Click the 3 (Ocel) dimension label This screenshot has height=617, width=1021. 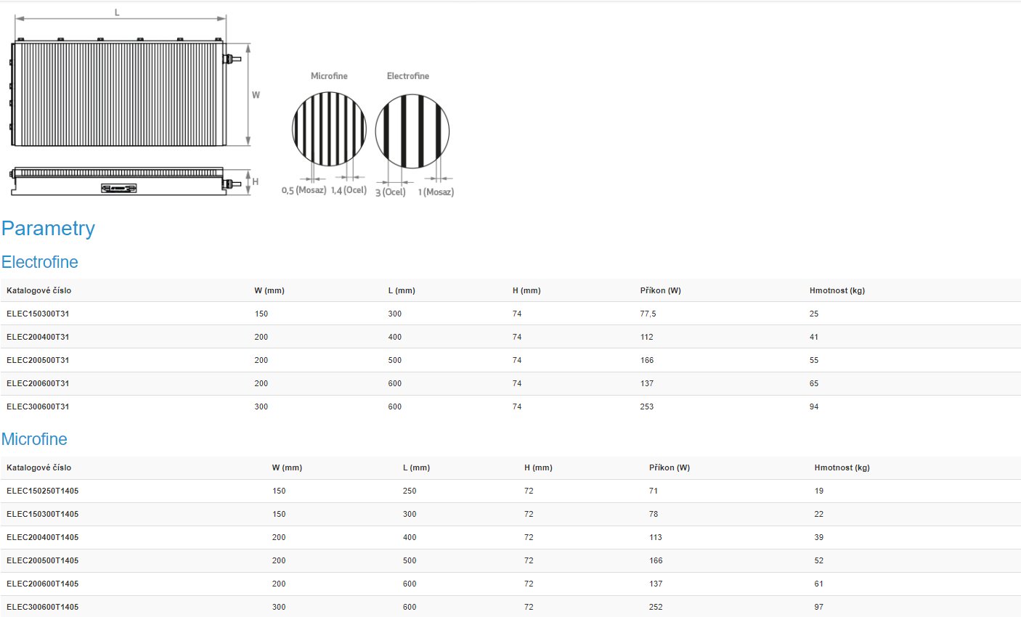[x=390, y=192]
